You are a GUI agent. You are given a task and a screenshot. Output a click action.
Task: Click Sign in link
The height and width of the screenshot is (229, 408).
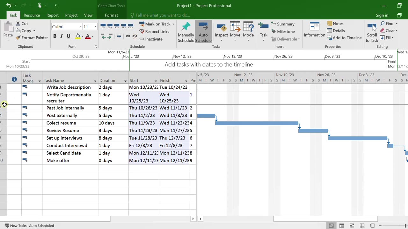click(382, 15)
